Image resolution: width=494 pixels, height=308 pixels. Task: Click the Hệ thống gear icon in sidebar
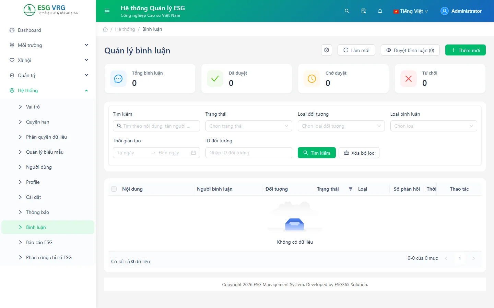[12, 90]
